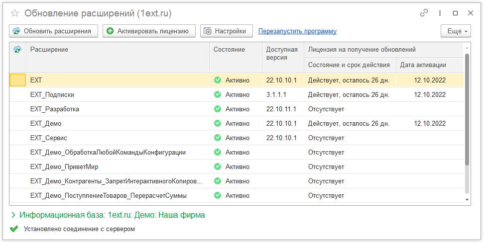This screenshot has width=484, height=243.
Task: Open the Еще dropdown menu
Action: 456,31
